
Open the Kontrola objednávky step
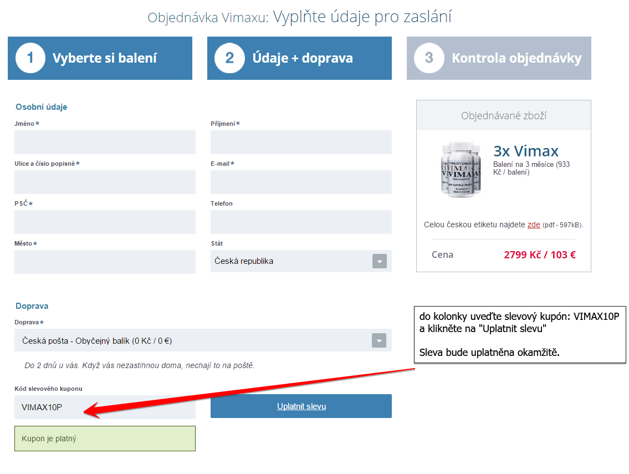[x=499, y=58]
